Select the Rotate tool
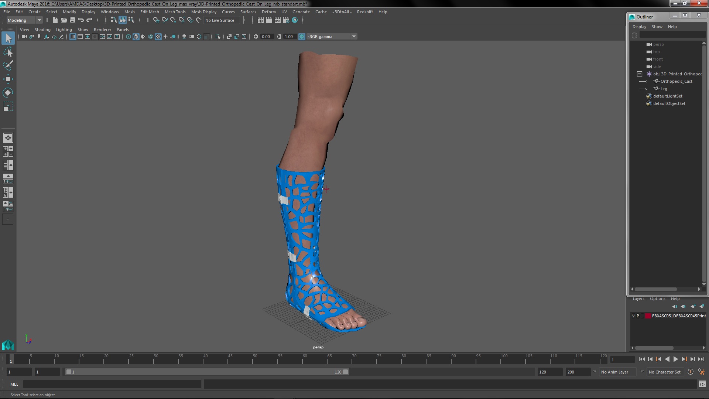Image resolution: width=709 pixels, height=399 pixels. pos(8,92)
